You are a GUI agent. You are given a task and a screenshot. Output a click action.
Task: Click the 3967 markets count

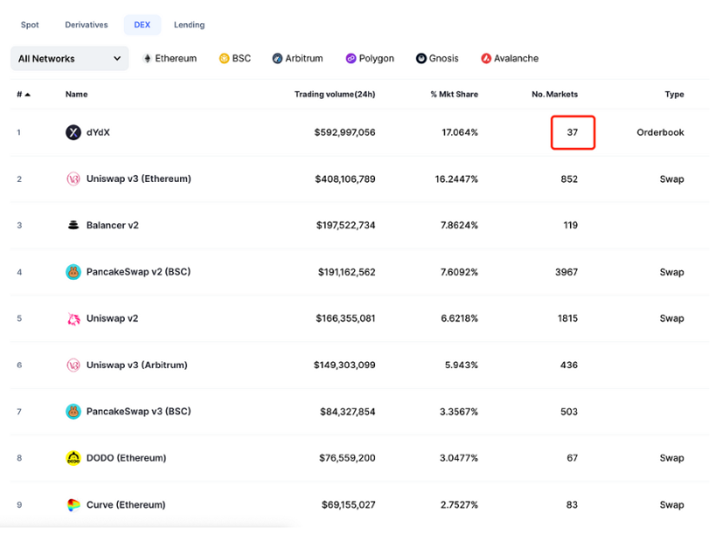tap(566, 272)
